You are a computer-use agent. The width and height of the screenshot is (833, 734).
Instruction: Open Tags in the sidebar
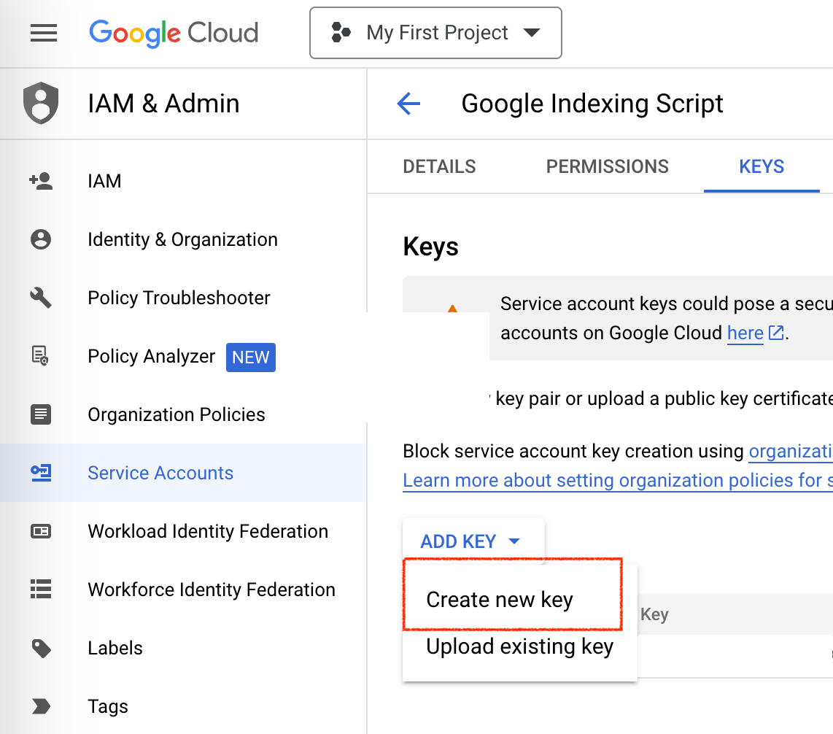coord(183,706)
